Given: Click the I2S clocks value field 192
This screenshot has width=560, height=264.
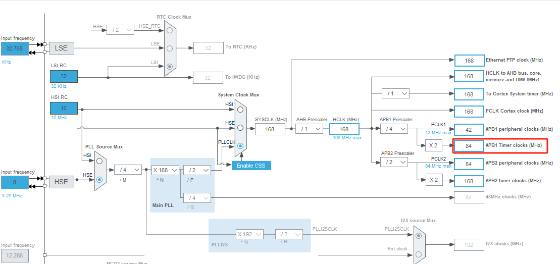Looking at the screenshot, I should click(x=469, y=245).
